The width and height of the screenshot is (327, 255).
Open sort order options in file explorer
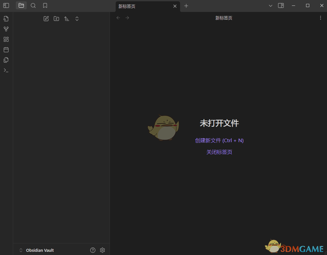[67, 19]
